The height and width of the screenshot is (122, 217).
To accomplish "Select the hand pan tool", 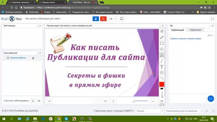I will (x=162, y=32).
